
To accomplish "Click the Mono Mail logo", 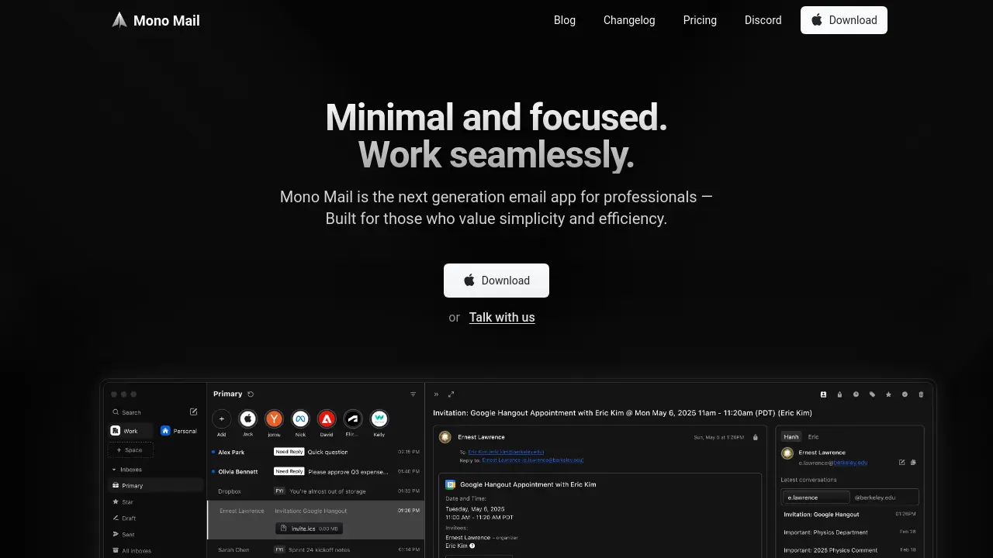I will coord(155,20).
